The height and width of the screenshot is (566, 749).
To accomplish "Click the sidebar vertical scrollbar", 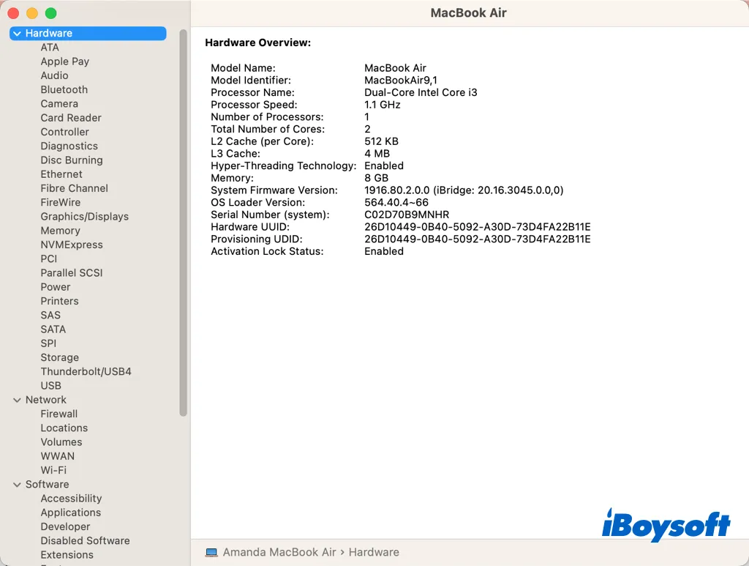I will click(x=183, y=220).
